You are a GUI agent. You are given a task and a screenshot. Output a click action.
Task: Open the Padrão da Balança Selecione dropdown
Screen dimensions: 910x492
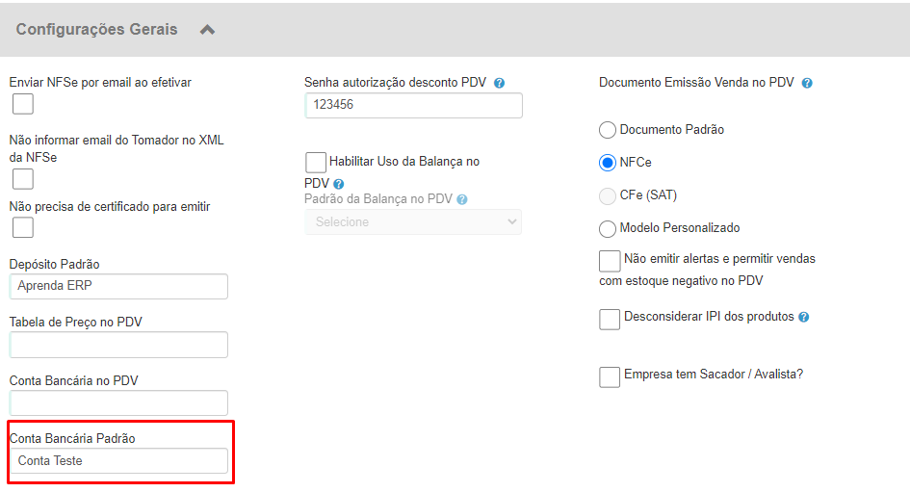413,222
